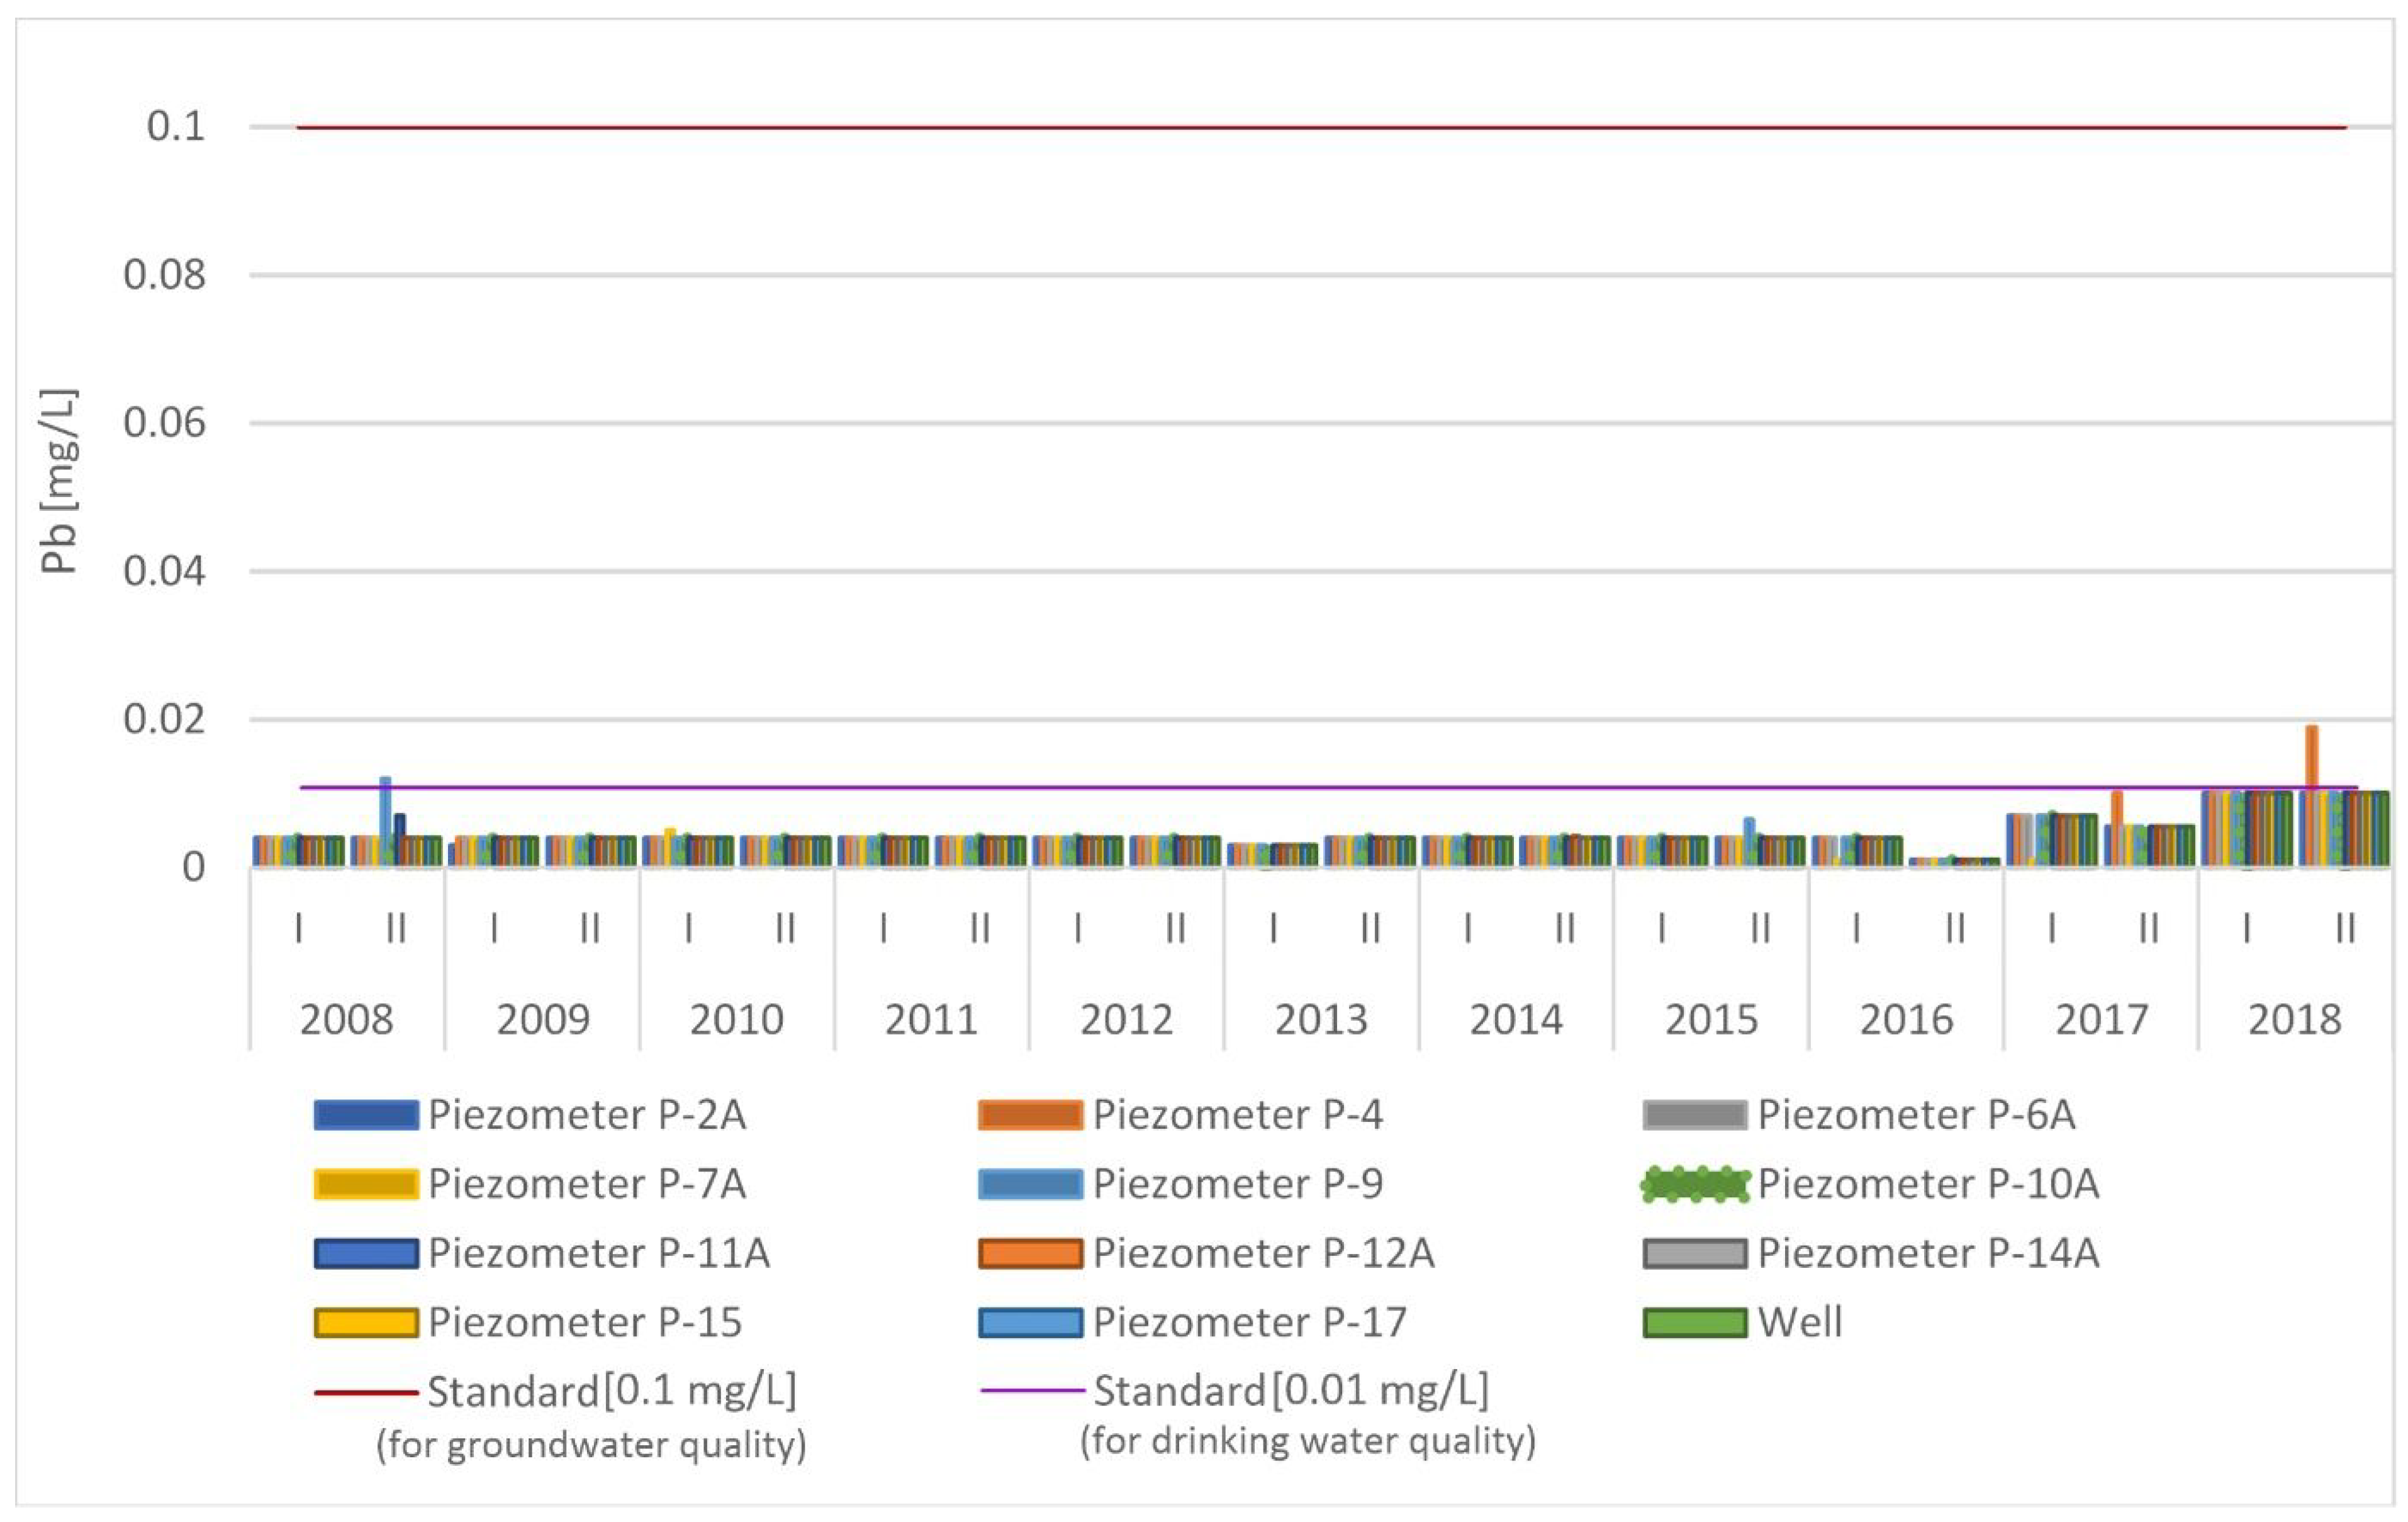Select the Piezometer P-15 legend label
This screenshot has width=2408, height=1522.
(x=585, y=1322)
